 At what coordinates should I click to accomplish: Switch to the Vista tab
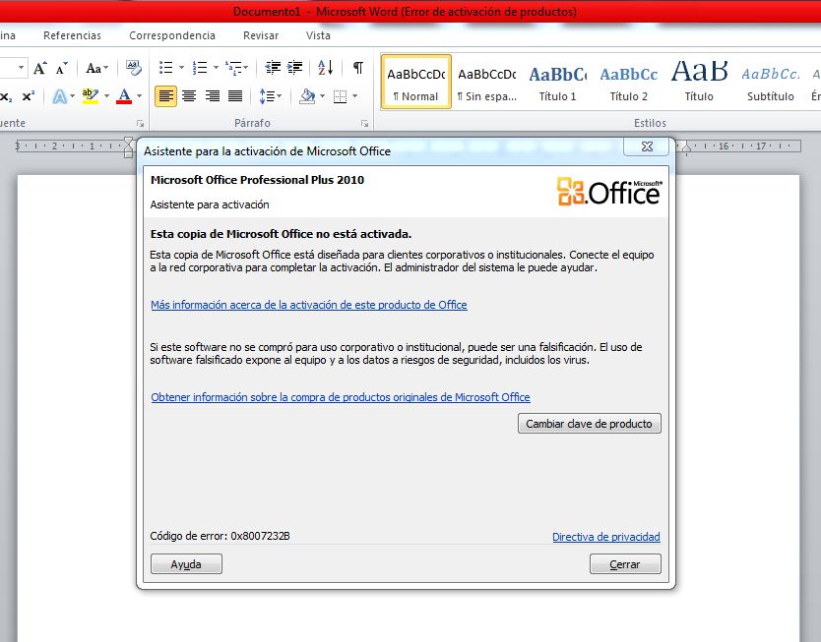(318, 35)
